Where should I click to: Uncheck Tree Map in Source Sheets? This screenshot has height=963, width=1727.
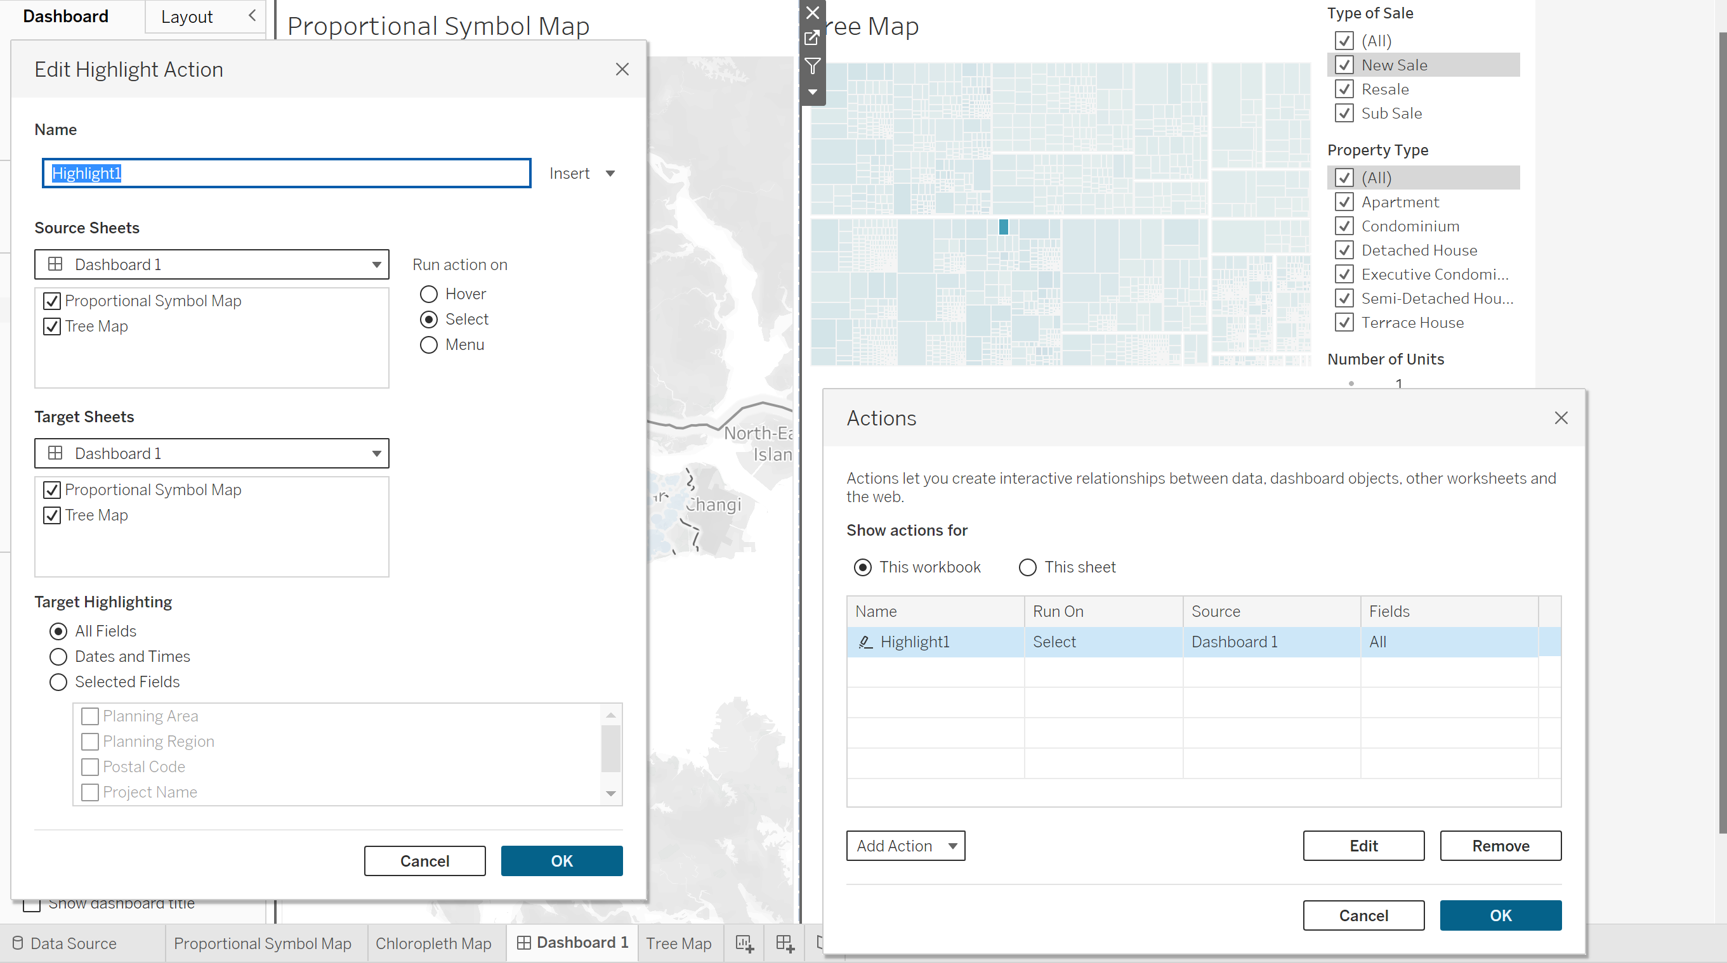tap(52, 326)
